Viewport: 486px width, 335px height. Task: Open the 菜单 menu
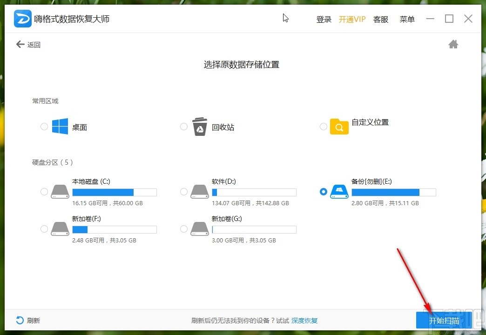(x=407, y=19)
